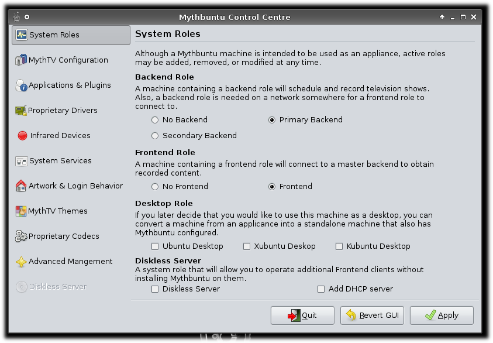The height and width of the screenshot is (343, 493).
Task: Click the red Infrared Devices icon
Action: click(x=22, y=136)
